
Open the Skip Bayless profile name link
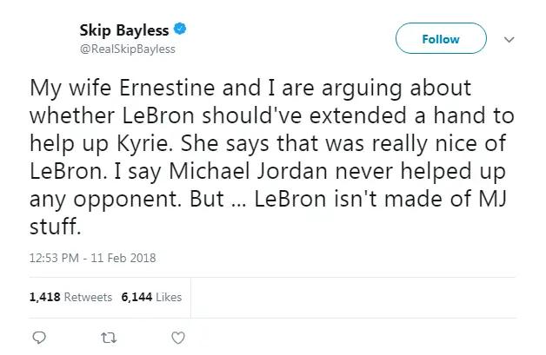(x=124, y=30)
